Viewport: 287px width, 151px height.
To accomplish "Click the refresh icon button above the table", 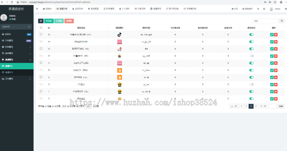I will click(x=41, y=21).
